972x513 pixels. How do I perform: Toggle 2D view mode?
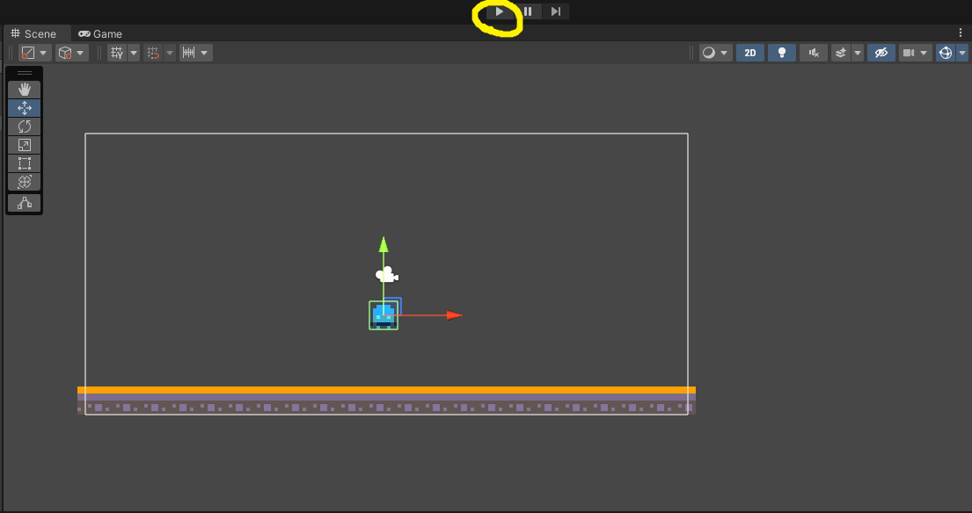click(750, 54)
